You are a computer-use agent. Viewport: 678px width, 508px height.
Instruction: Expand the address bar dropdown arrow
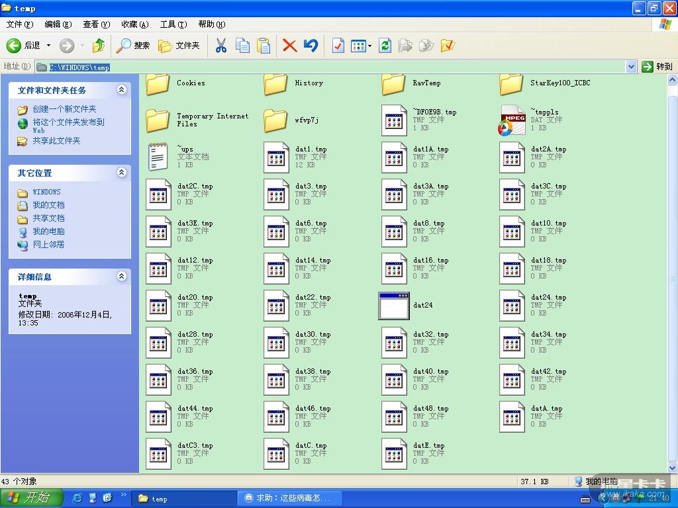tap(631, 67)
